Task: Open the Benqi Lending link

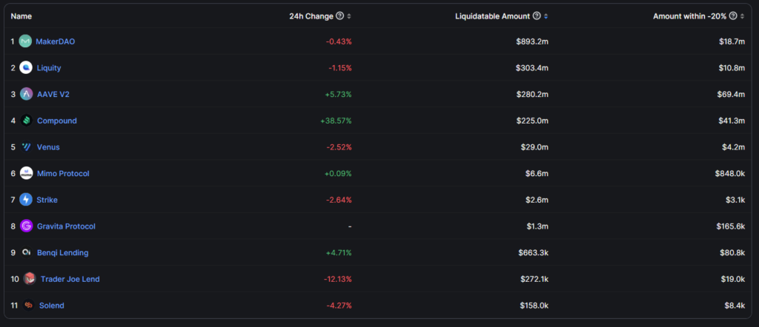Action: click(x=62, y=252)
